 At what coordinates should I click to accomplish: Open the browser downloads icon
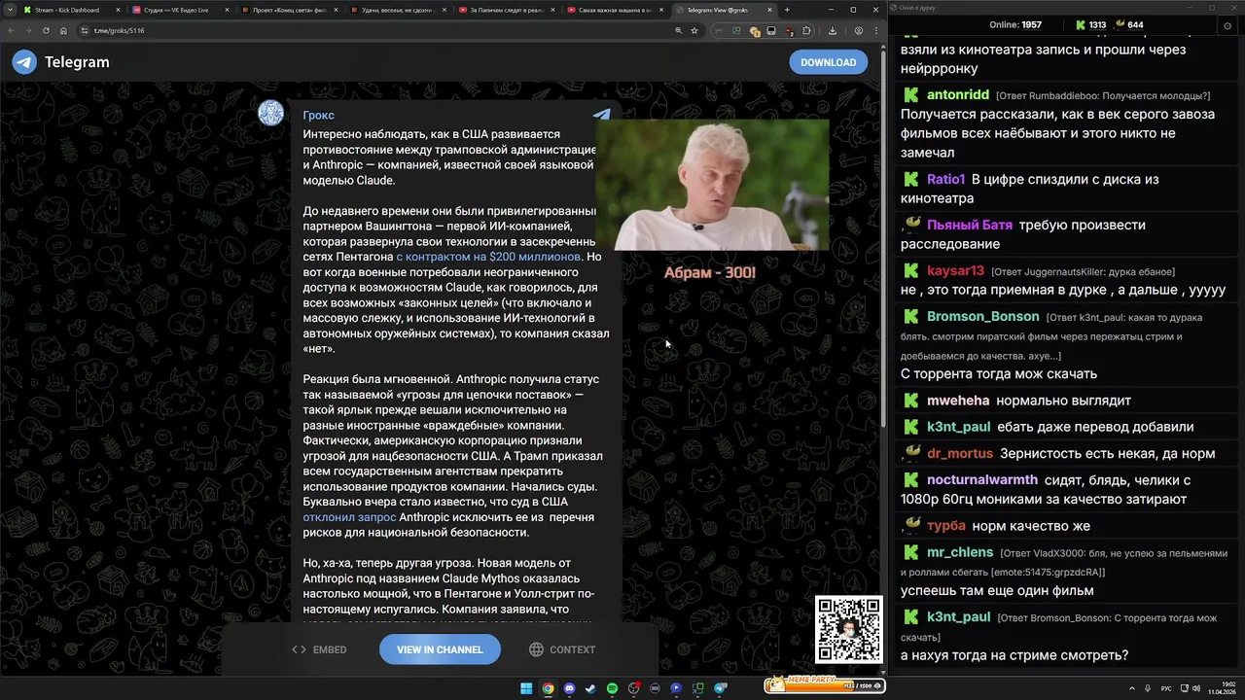833,30
